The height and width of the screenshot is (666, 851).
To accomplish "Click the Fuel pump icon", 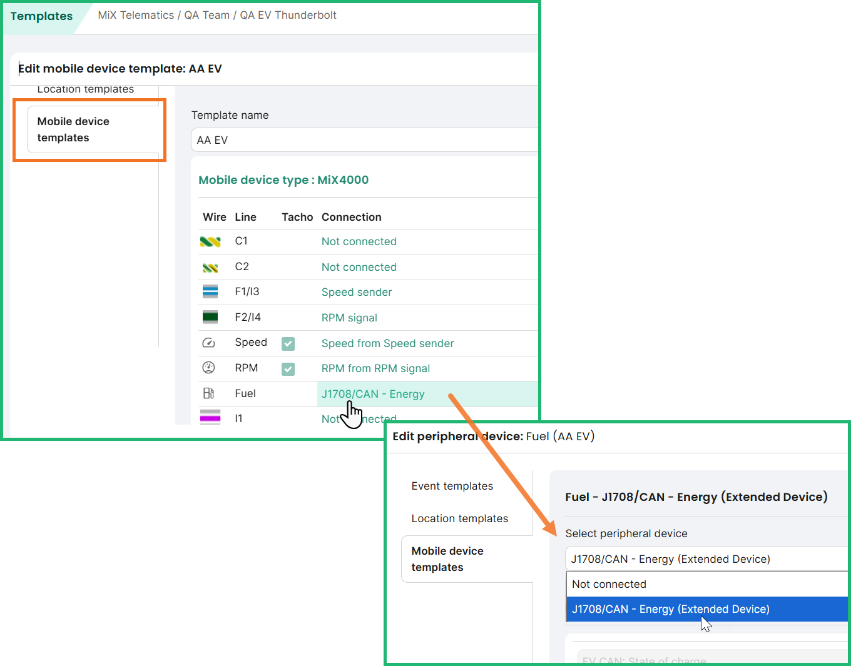I will [209, 393].
